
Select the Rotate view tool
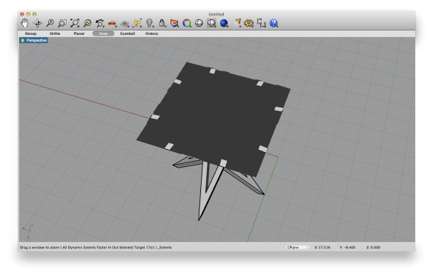click(37, 23)
